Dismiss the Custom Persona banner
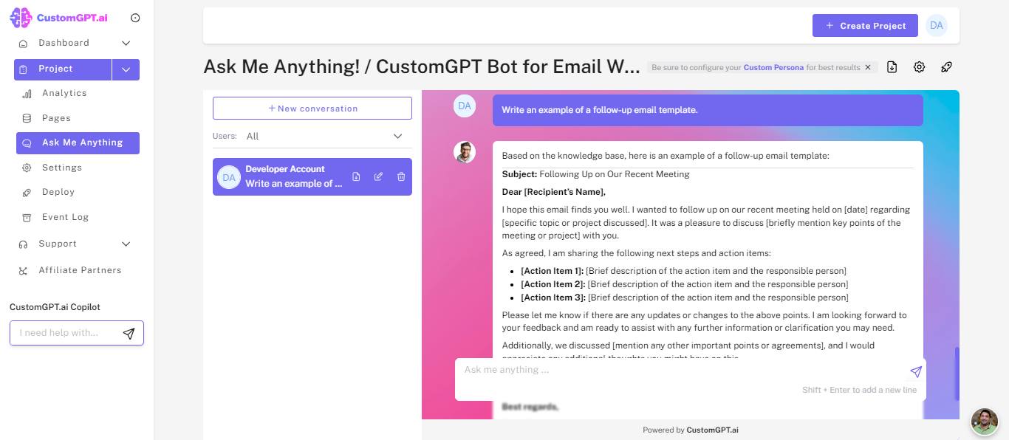 tap(868, 66)
